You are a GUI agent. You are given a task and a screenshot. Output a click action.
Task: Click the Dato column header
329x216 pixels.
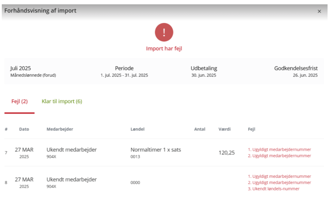click(x=24, y=129)
